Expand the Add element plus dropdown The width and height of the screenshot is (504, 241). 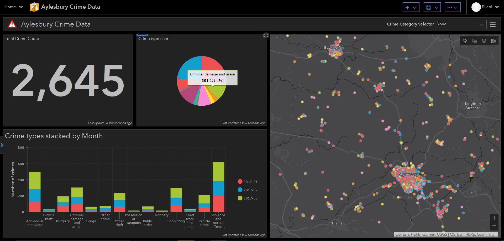tap(411, 7)
